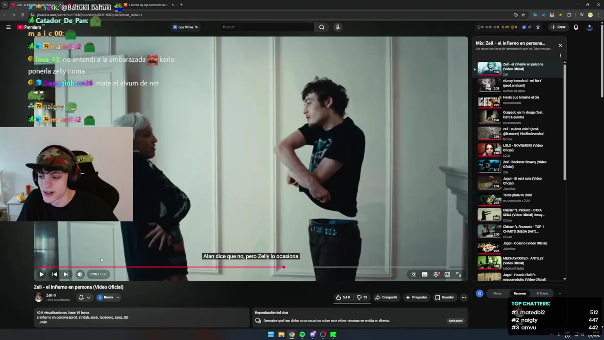Open browser tab search dropdown arrow
This screenshot has width=604, height=340.
point(4,5)
